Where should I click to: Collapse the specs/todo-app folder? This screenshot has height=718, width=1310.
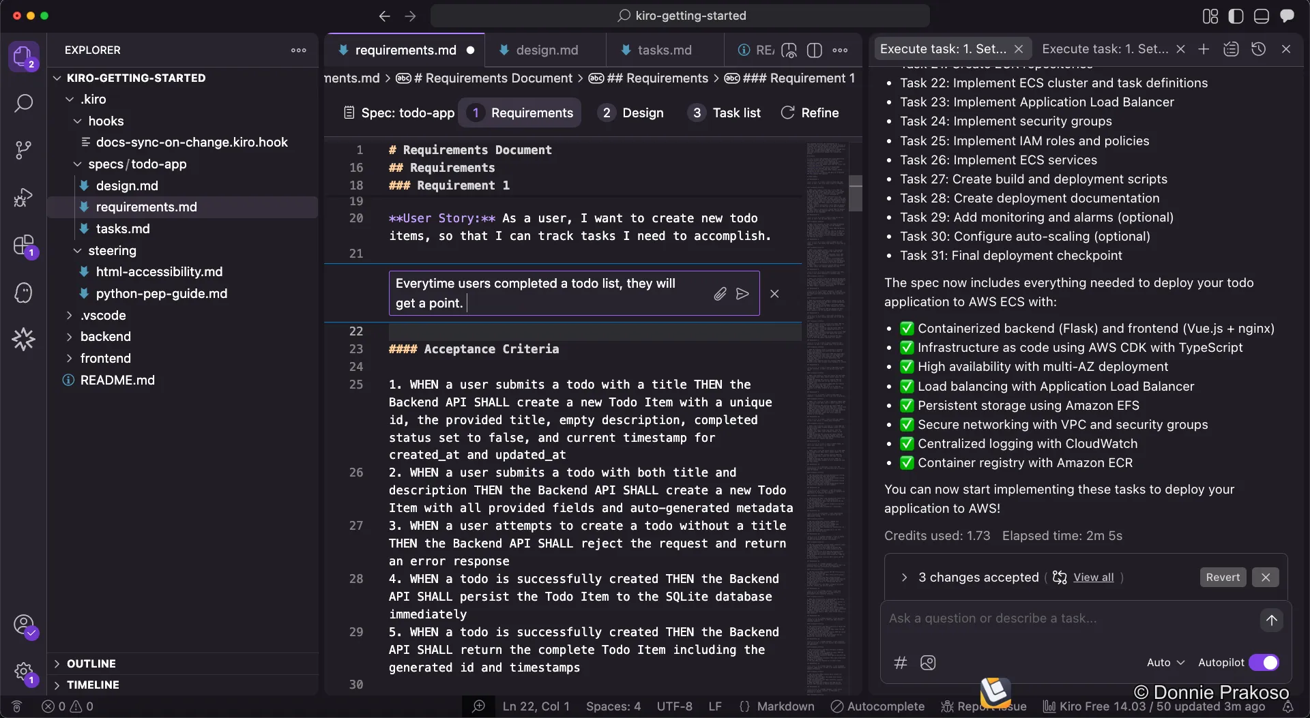click(77, 164)
